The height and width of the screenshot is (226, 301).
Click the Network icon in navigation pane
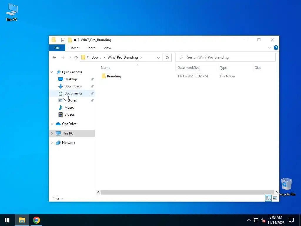[x=58, y=143]
